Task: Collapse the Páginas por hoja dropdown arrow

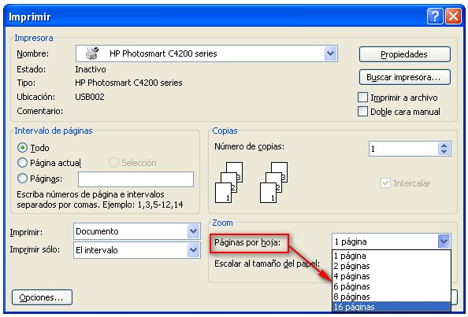Action: (x=444, y=241)
